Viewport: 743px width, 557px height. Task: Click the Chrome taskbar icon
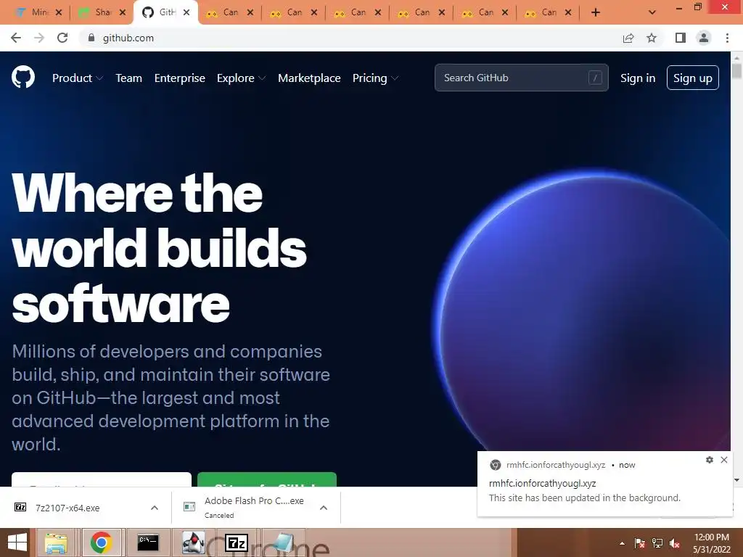pos(101,542)
